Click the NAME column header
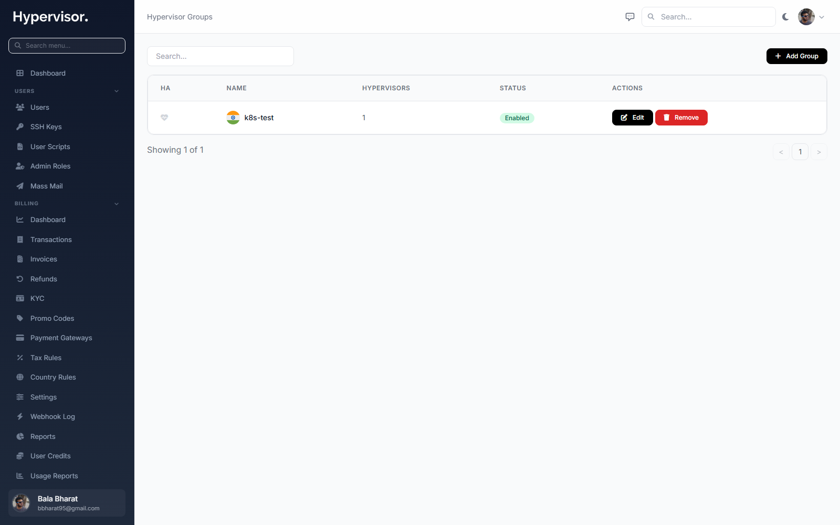The height and width of the screenshot is (525, 840). (x=237, y=88)
